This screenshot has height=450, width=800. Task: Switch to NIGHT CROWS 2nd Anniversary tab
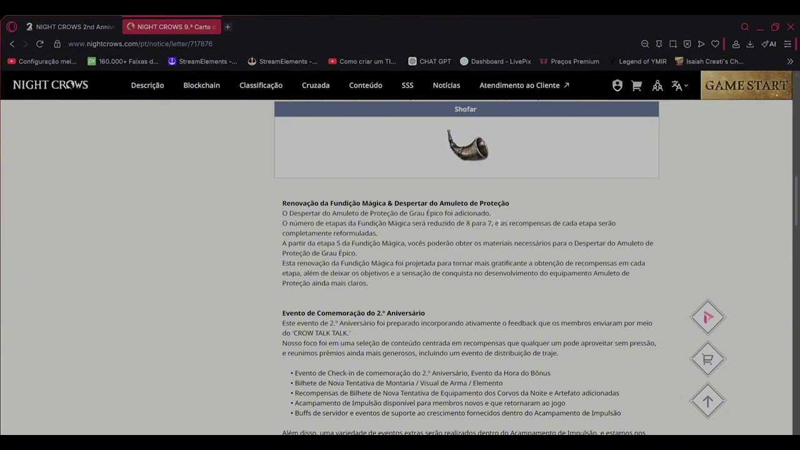point(71,27)
